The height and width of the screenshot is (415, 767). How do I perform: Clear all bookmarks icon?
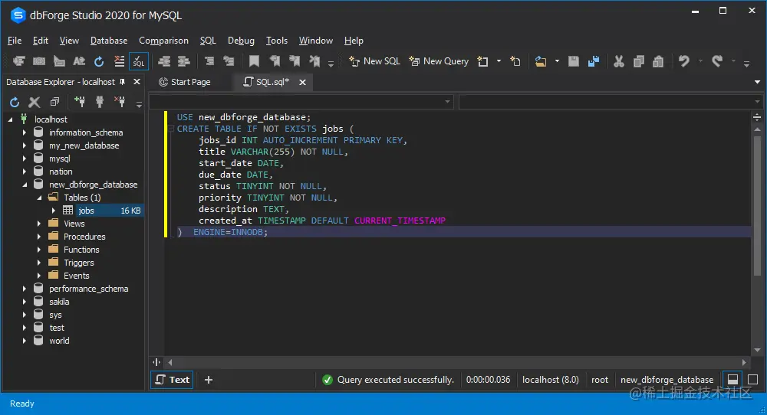314,61
